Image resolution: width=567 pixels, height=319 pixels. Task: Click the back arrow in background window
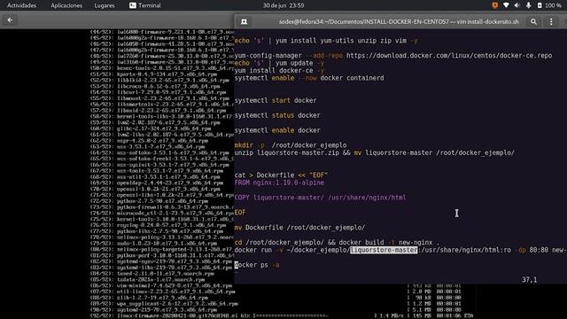[x=10, y=19]
